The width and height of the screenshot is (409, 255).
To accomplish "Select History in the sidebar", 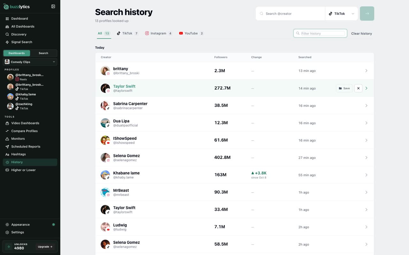I will (x=30, y=162).
